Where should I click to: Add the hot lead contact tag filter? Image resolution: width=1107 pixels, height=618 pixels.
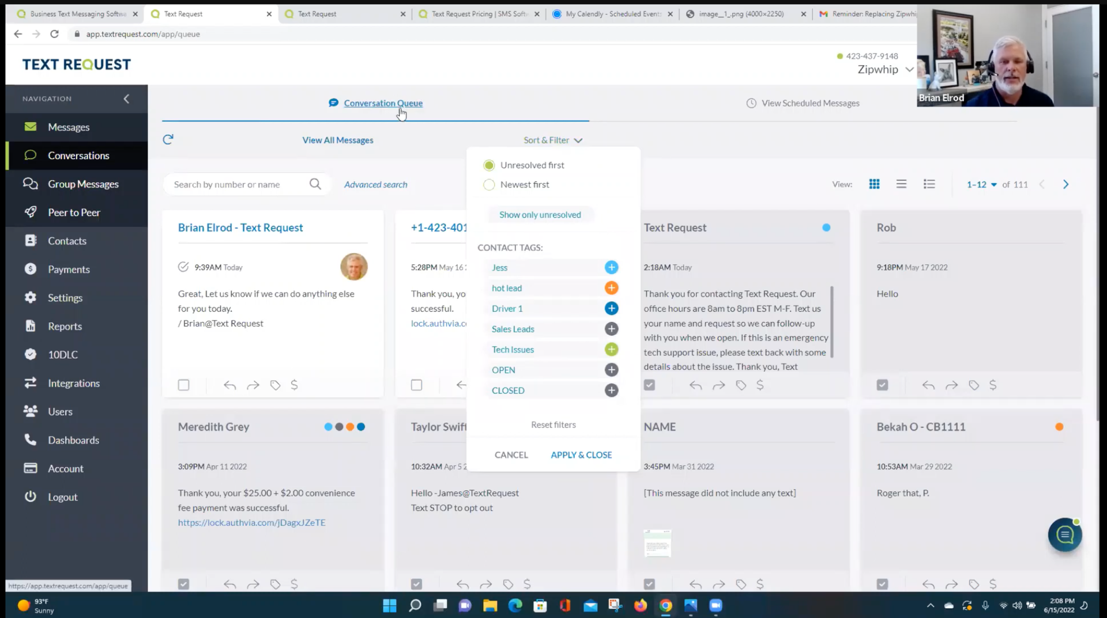tap(611, 287)
